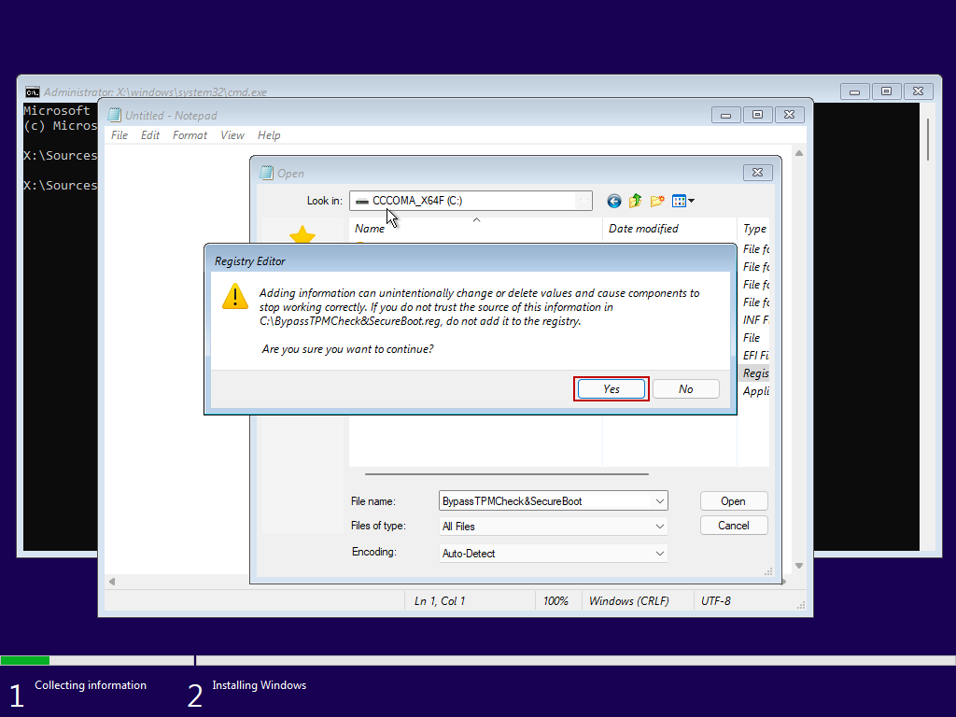Image resolution: width=956 pixels, height=717 pixels.
Task: Close the Open dialog with X
Action: (758, 173)
